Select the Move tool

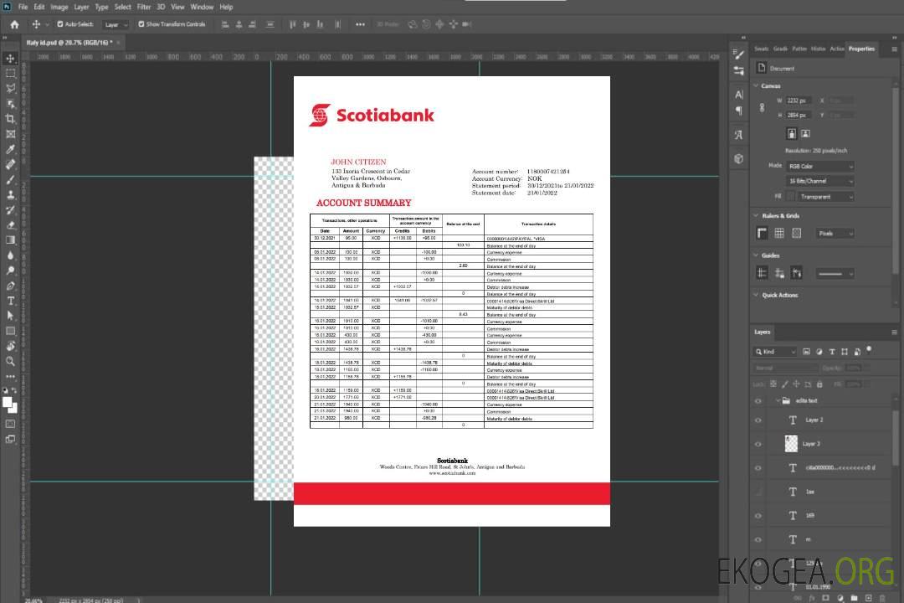[10, 59]
